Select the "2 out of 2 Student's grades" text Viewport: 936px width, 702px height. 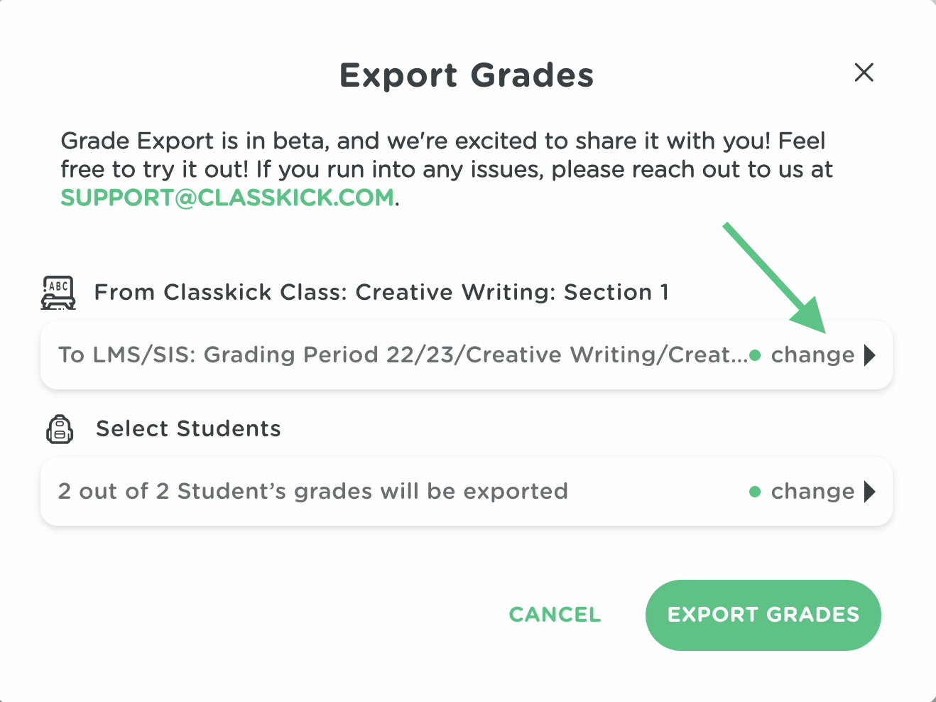click(x=312, y=492)
